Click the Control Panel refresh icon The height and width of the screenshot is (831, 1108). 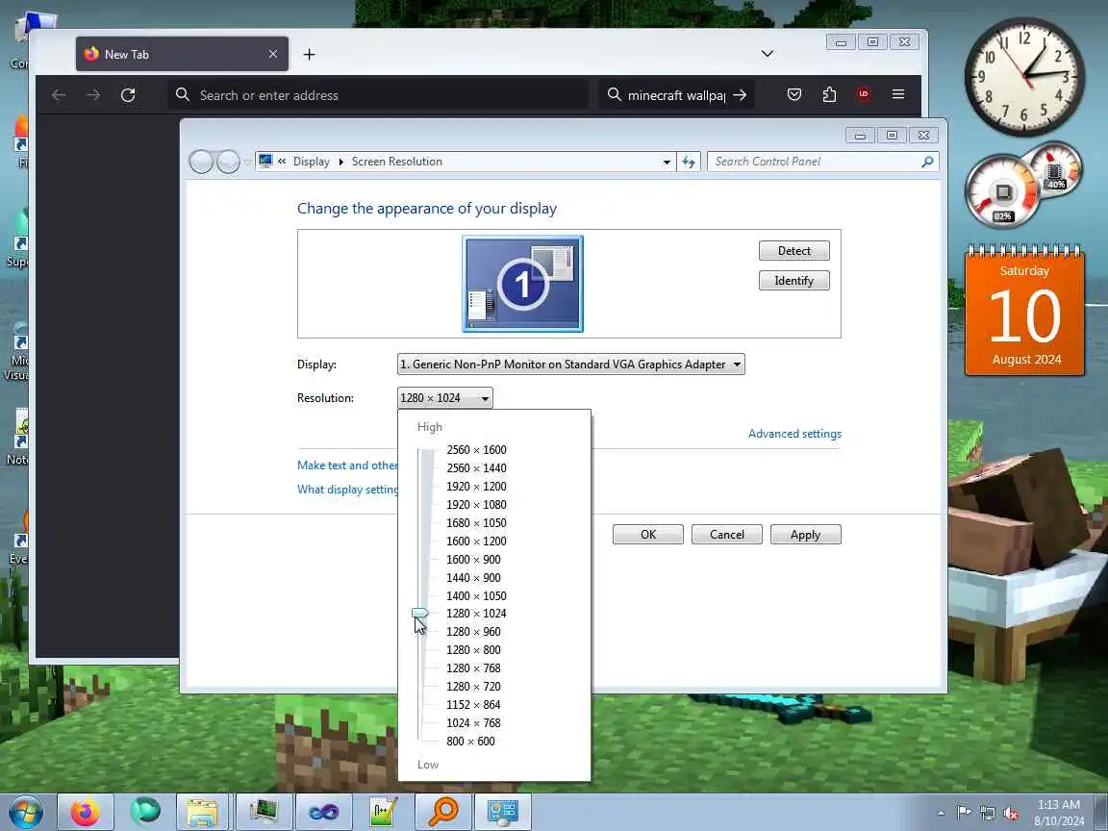pos(689,162)
